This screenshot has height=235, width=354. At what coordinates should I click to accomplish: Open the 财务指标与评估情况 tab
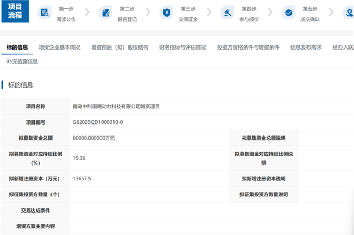point(182,47)
